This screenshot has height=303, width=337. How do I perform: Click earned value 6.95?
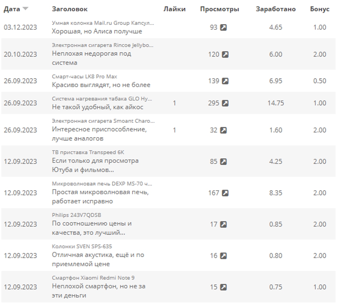tap(276, 81)
